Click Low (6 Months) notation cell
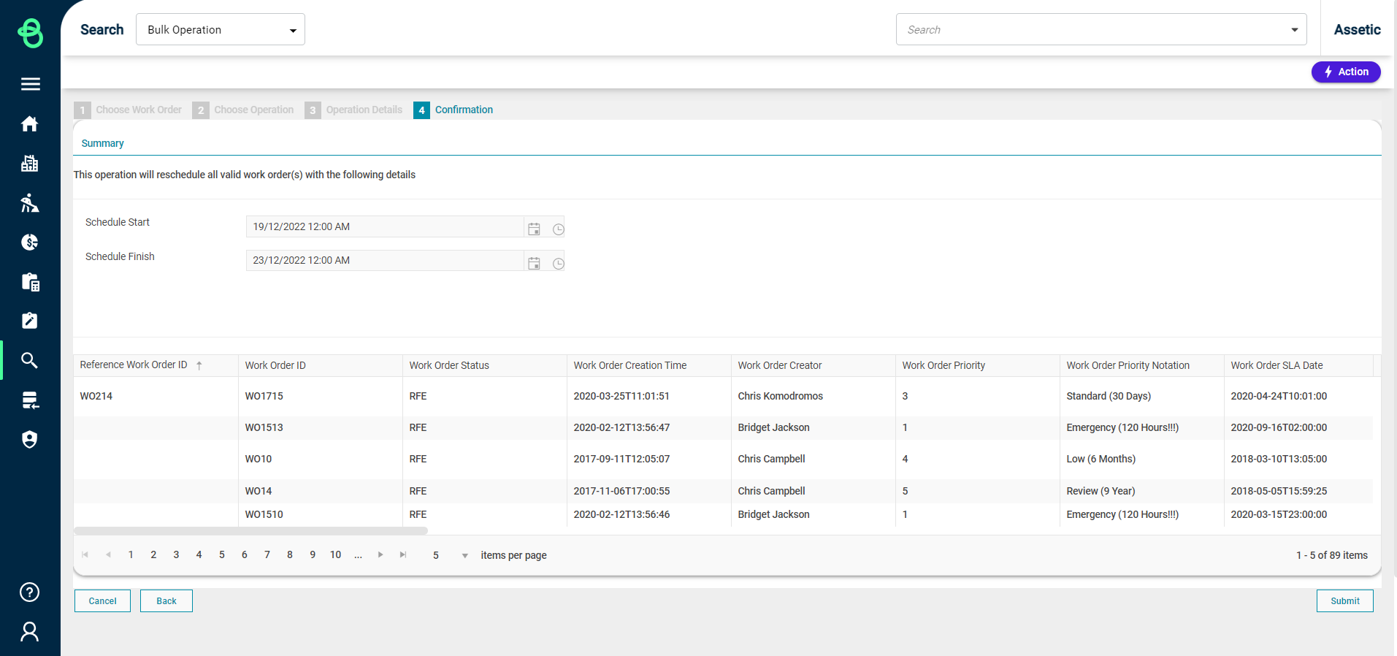This screenshot has height=656, width=1397. [x=1101, y=459]
